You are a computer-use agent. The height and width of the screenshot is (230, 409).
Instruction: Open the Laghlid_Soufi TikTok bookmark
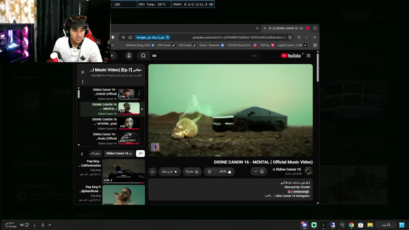(292, 45)
